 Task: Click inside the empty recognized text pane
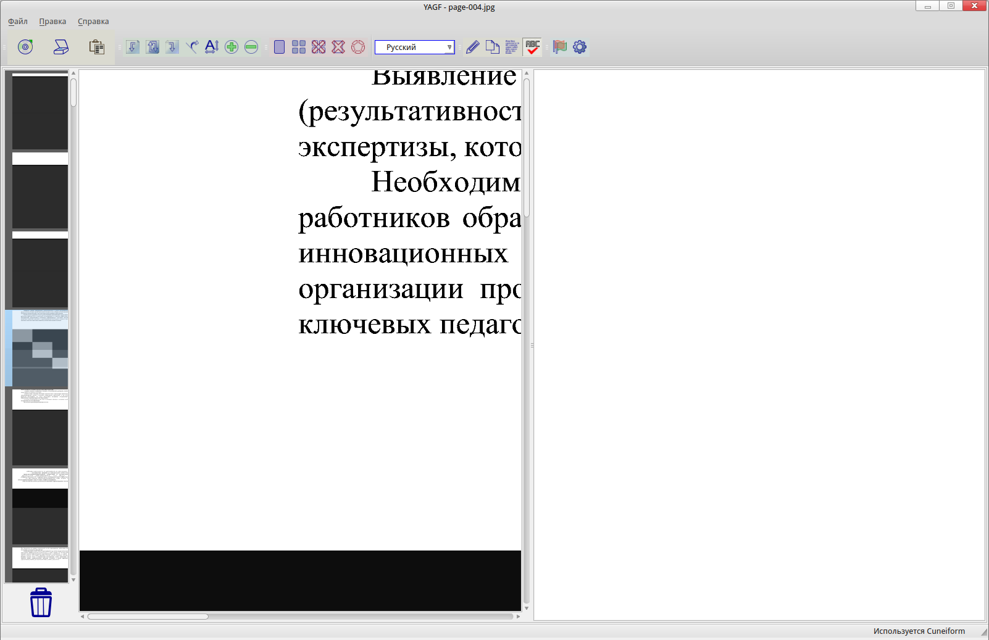[x=759, y=344]
